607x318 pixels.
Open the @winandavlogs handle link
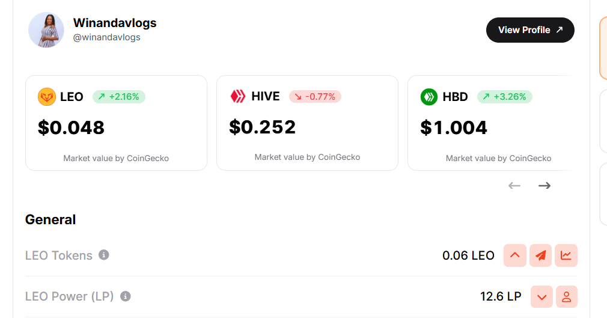pyautogui.click(x=106, y=37)
